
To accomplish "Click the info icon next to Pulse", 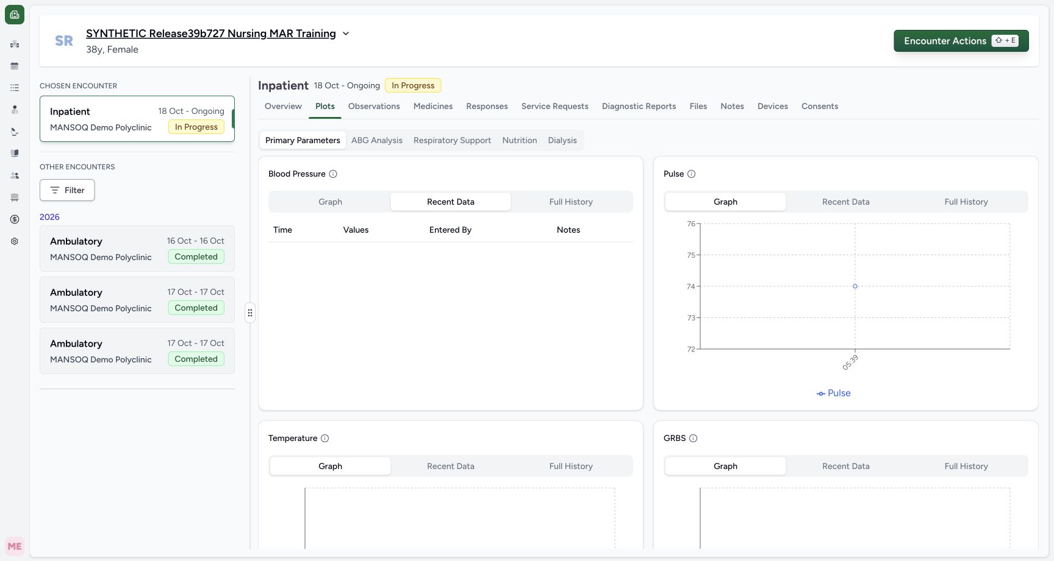I will coord(692,174).
